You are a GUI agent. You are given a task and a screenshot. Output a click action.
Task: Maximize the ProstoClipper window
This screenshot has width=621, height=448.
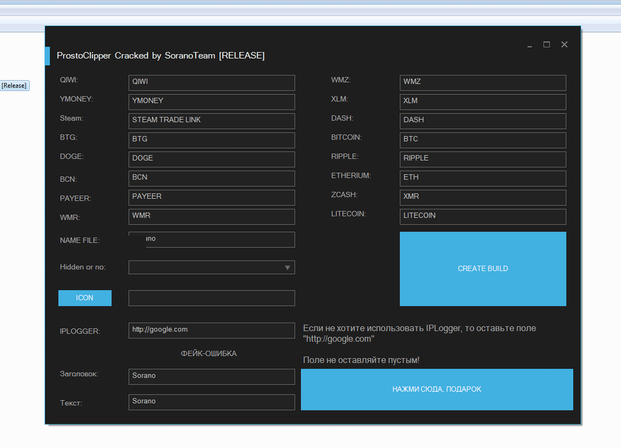pyautogui.click(x=546, y=45)
